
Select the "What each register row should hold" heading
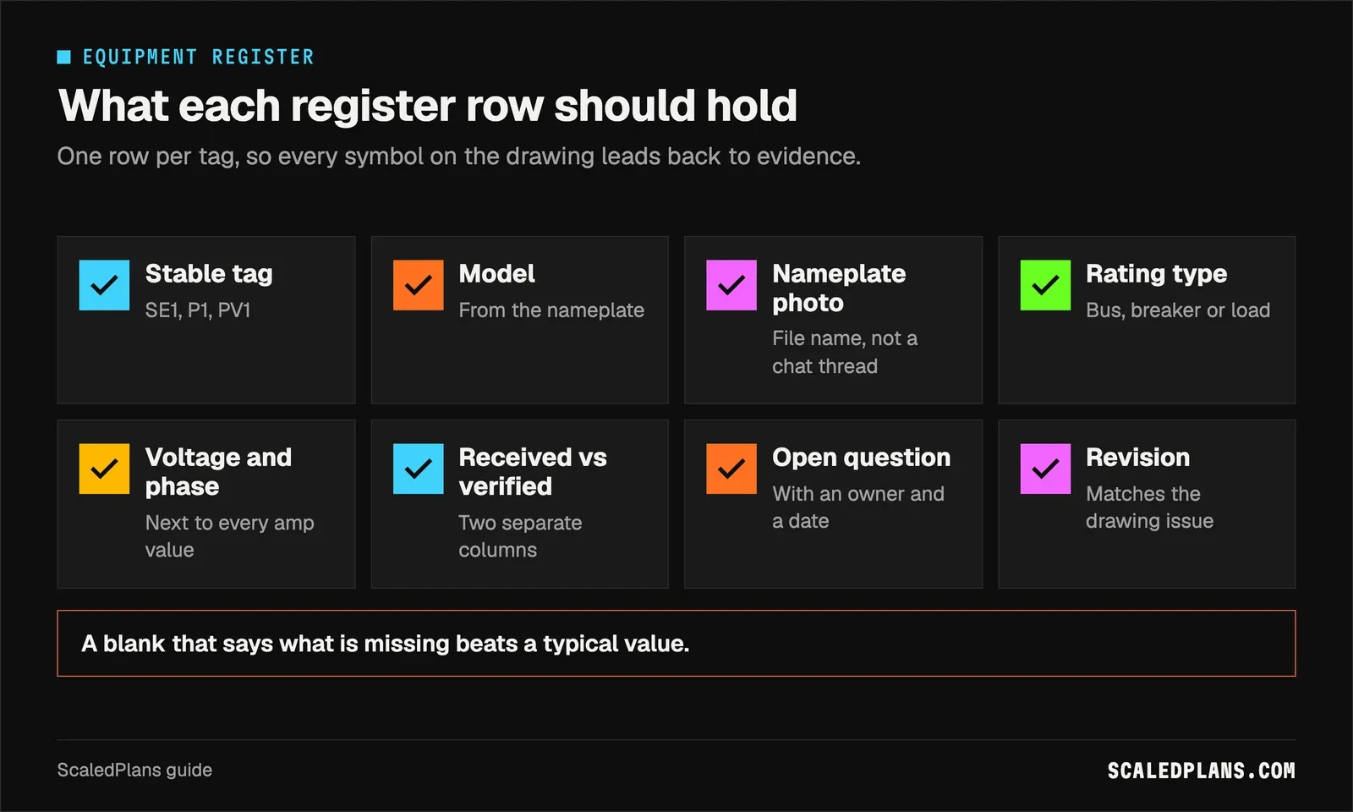pos(428,106)
